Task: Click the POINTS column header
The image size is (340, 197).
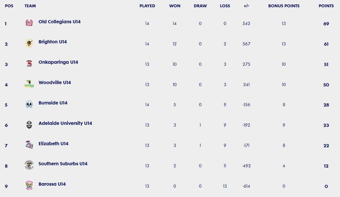Action: pyautogui.click(x=326, y=6)
